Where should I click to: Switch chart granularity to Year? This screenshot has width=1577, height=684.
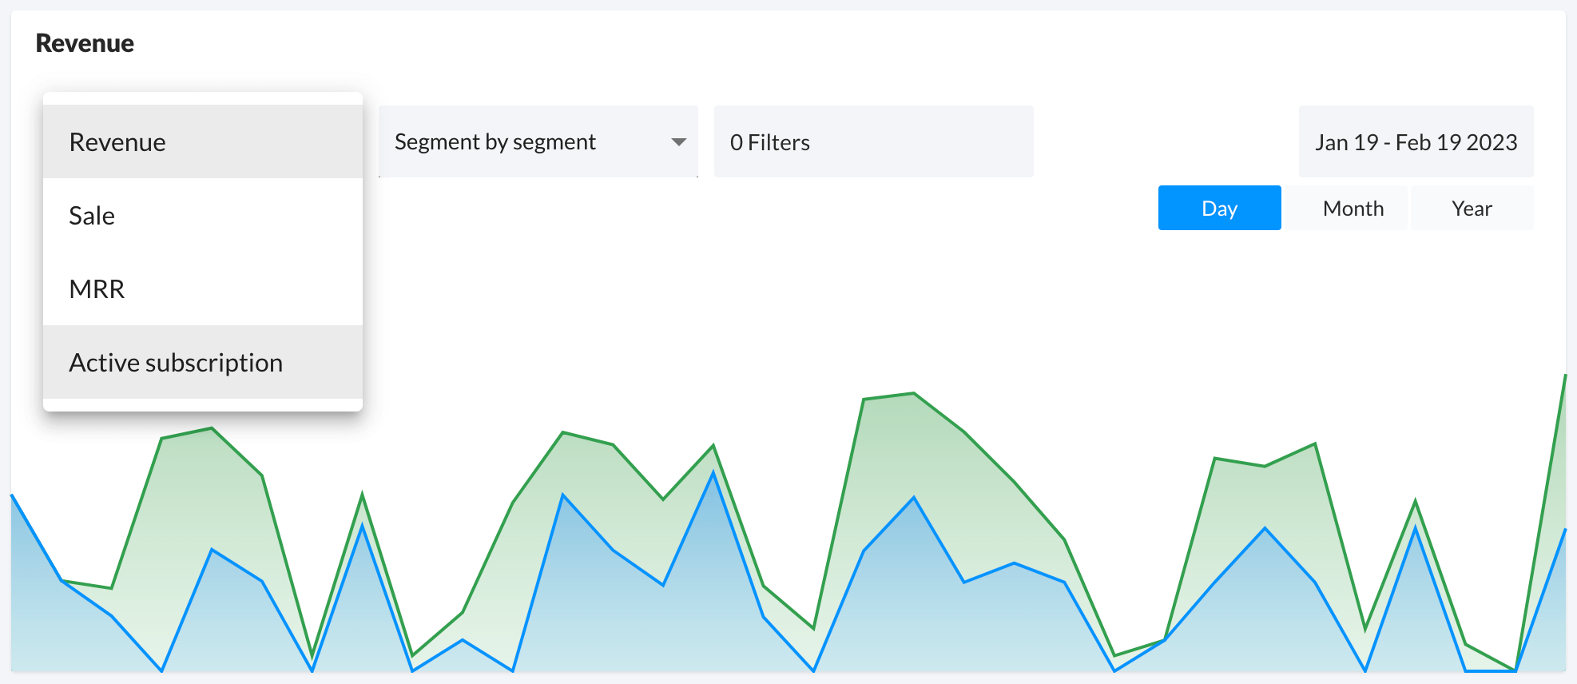pyautogui.click(x=1472, y=208)
